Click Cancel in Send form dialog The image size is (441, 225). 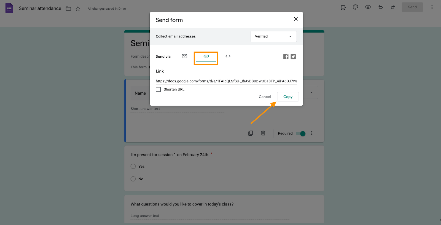[265, 97]
